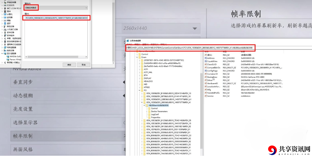Image resolution: width=312 pixels, height=156 pixels.
Task: Click the ConfigFlags value's DWORD icon
Action: (206, 71)
